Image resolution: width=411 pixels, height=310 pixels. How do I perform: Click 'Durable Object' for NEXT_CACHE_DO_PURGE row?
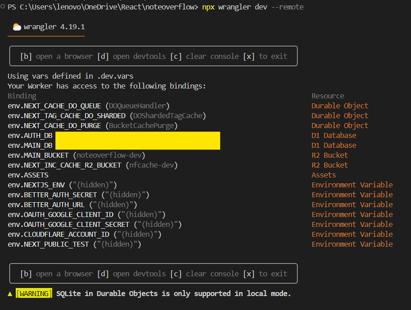tap(340, 126)
